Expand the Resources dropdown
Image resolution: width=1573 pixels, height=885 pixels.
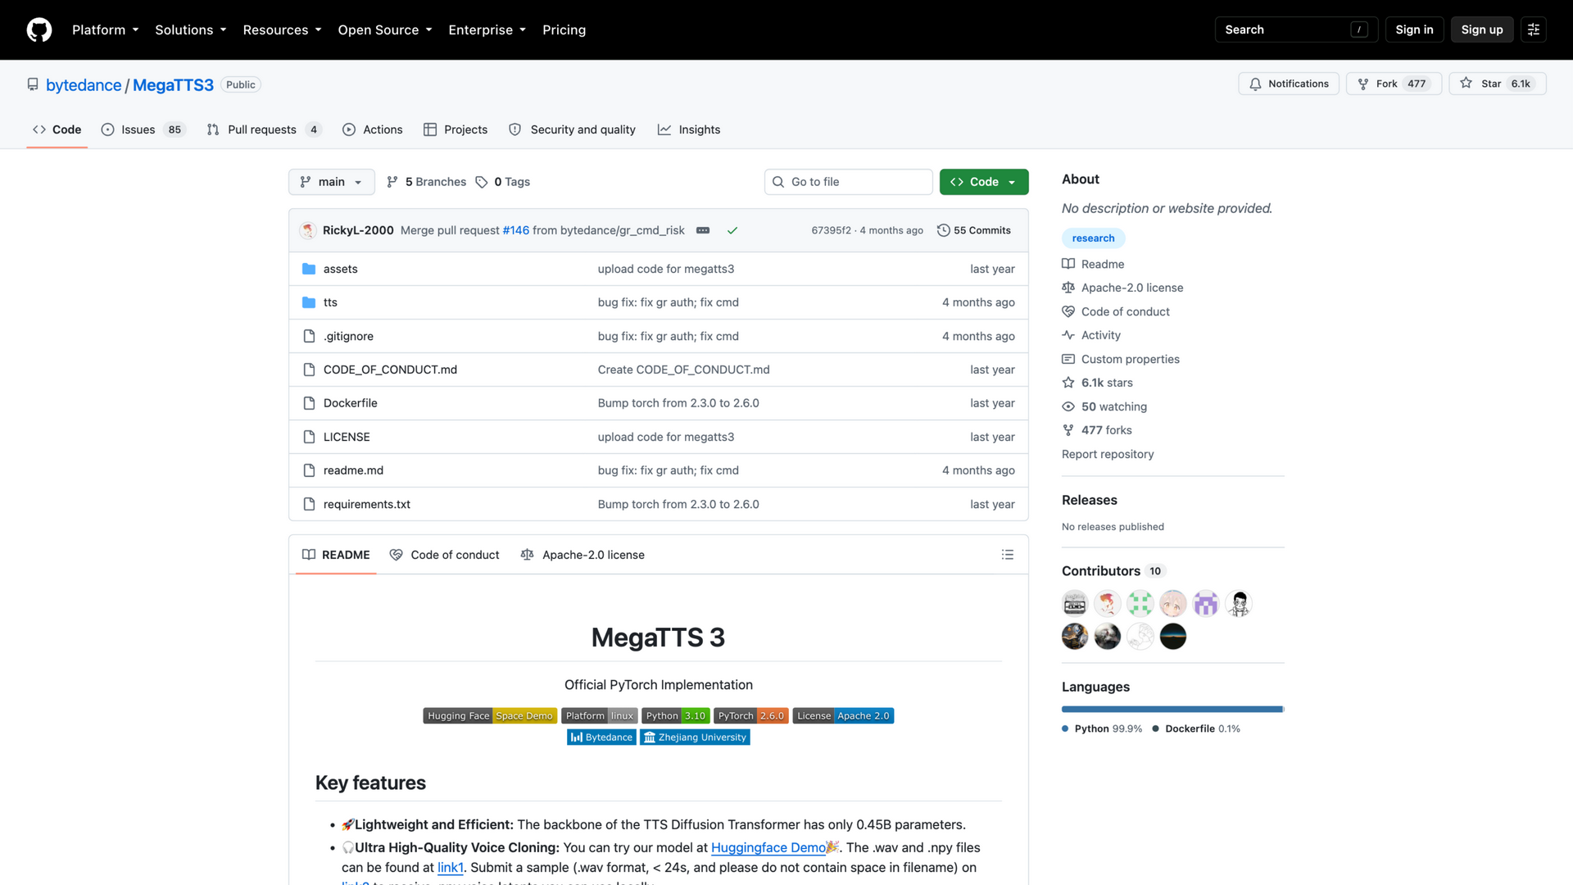pos(282,29)
